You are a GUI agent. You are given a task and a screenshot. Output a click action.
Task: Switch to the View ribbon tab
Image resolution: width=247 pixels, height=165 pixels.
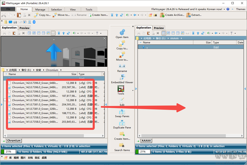click(73, 9)
